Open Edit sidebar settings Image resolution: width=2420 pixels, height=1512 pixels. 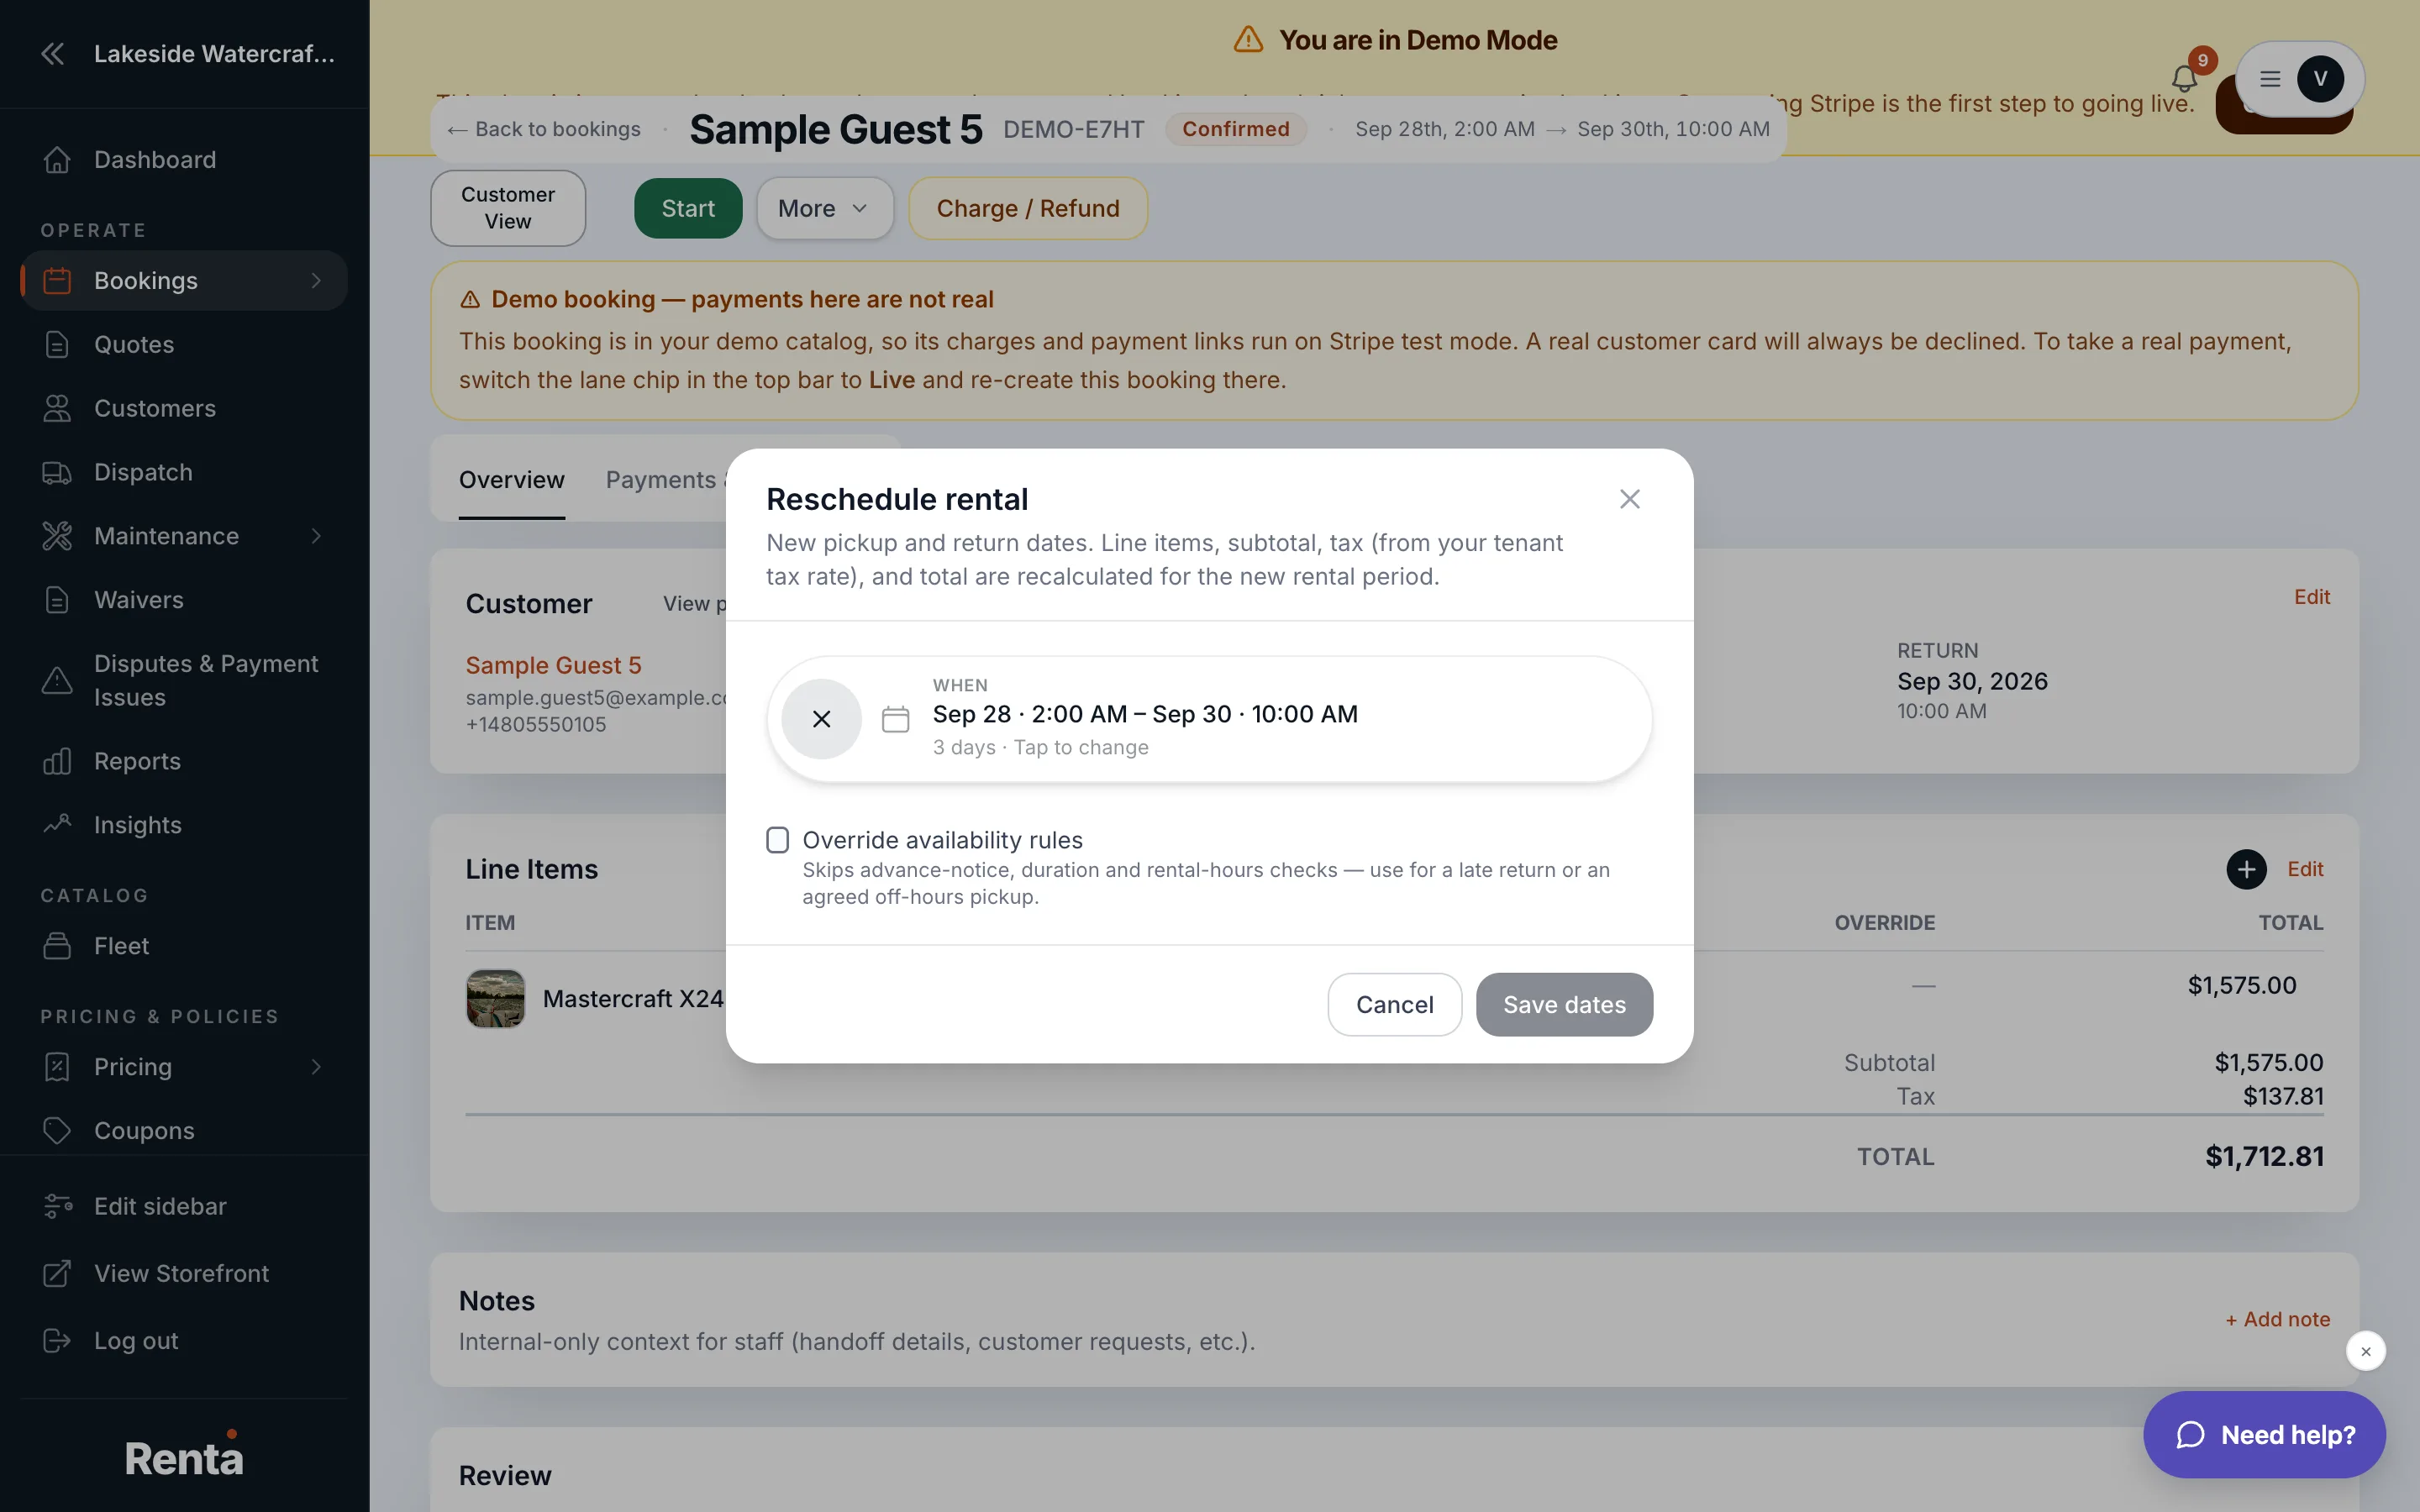[x=184, y=1206]
